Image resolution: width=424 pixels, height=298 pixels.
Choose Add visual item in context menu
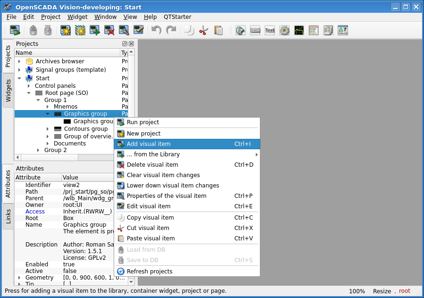(x=187, y=144)
